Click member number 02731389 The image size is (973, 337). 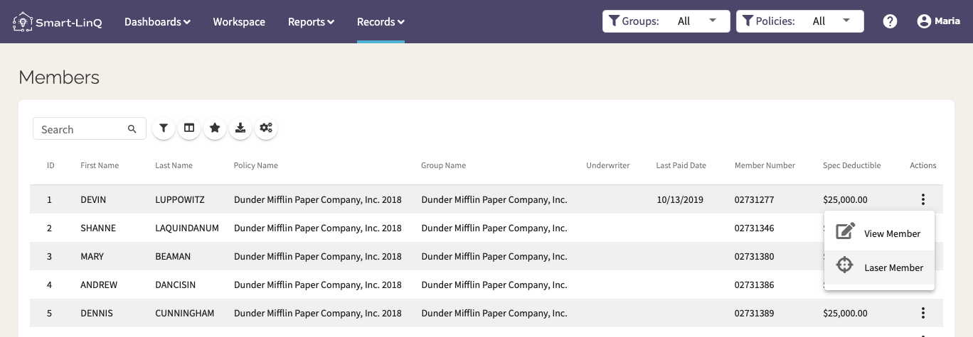(x=755, y=313)
